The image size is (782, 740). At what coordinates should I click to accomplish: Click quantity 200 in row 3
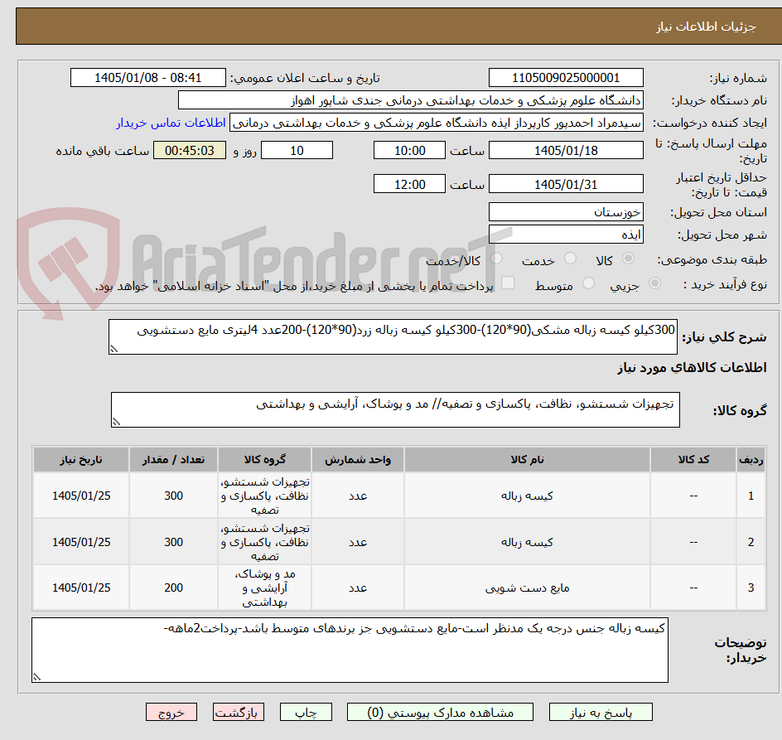(x=174, y=588)
